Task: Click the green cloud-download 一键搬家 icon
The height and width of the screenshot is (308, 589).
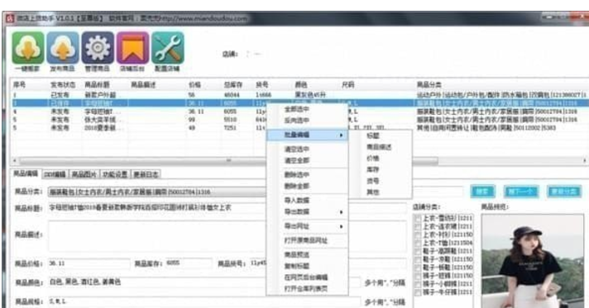Action: [x=28, y=48]
